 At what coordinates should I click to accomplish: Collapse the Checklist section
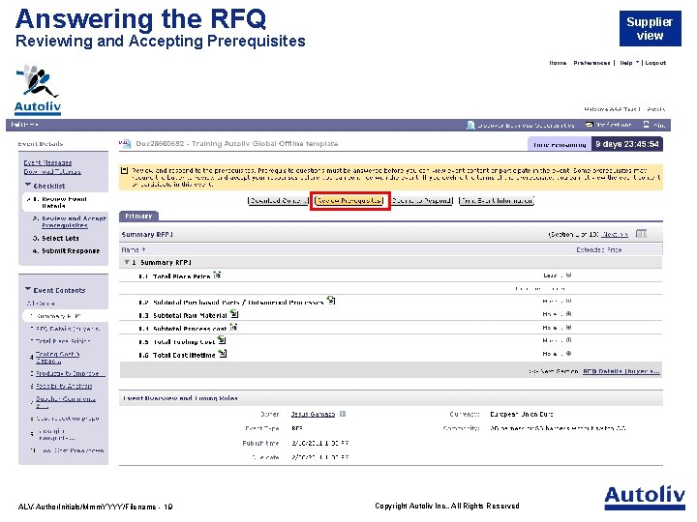[28, 185]
